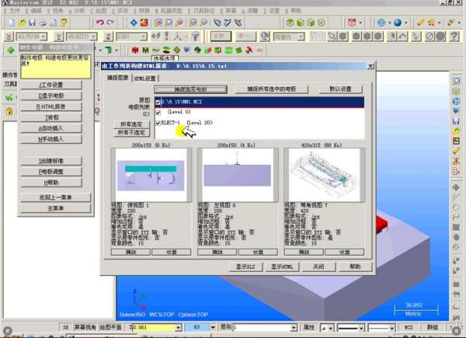Click the scissors icon on right toolbar
The height and width of the screenshot is (338, 466).
coord(456,161)
